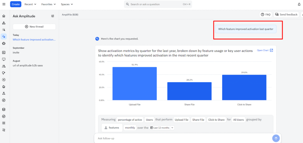The image size is (303, 143).
Task: Open notifications bell icon
Action: point(299,4)
